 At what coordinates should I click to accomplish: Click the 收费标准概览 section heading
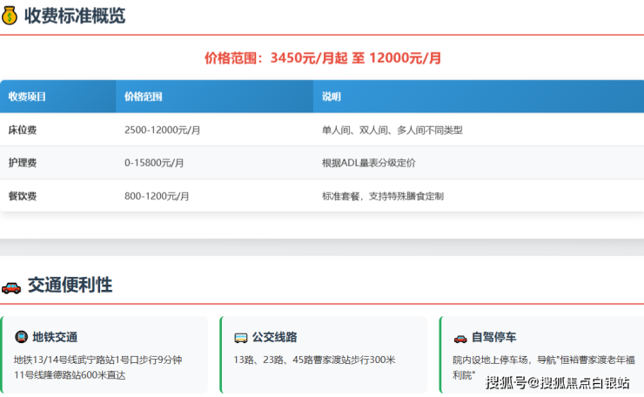click(x=74, y=15)
